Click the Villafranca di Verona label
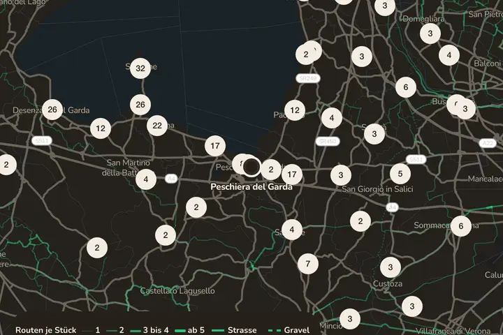 (x=453, y=331)
